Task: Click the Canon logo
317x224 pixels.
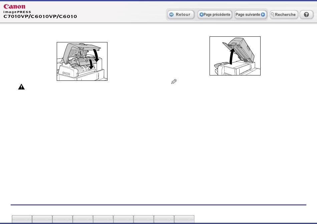Action: point(15,6)
